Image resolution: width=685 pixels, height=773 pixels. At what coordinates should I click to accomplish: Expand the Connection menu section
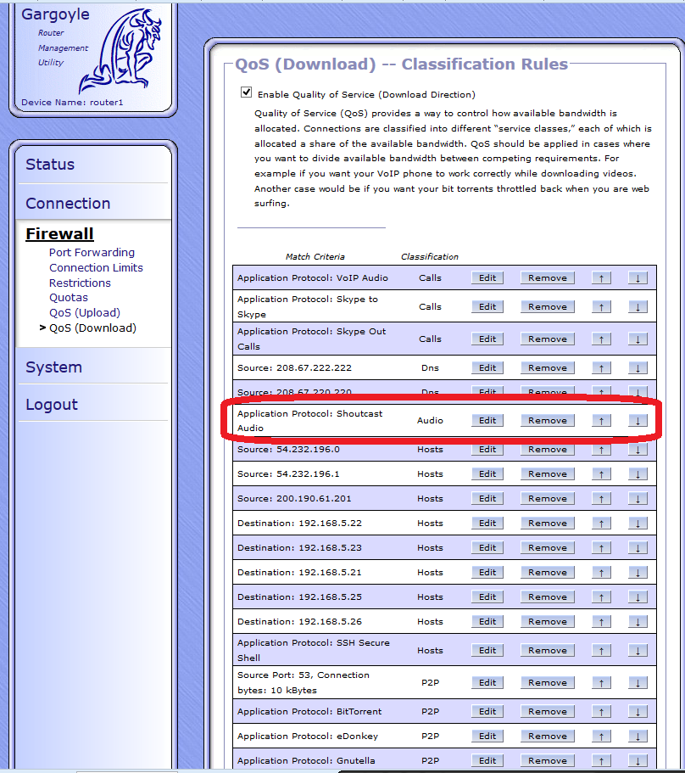pos(68,204)
